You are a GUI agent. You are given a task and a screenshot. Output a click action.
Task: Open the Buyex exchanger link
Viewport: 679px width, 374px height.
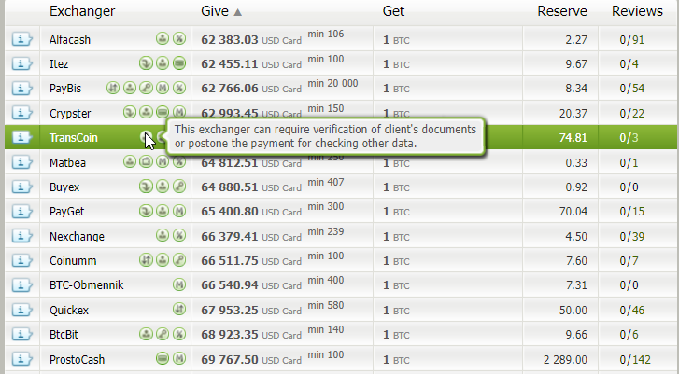click(x=64, y=187)
